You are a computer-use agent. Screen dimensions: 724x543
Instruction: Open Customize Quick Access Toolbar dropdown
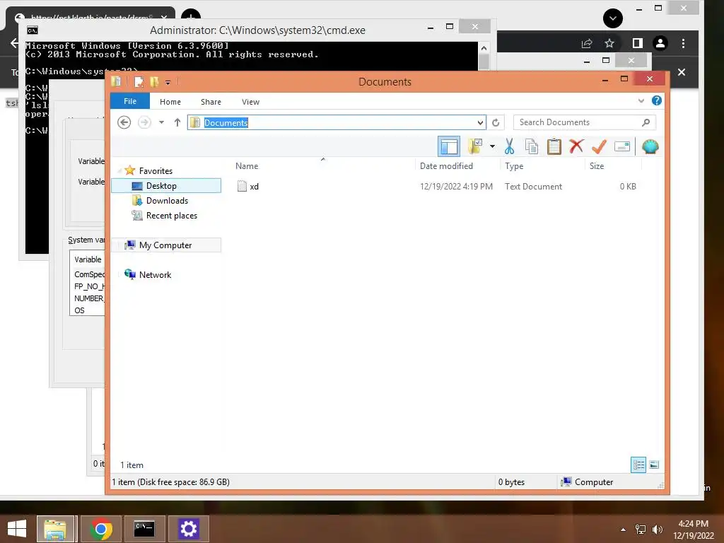tap(168, 83)
